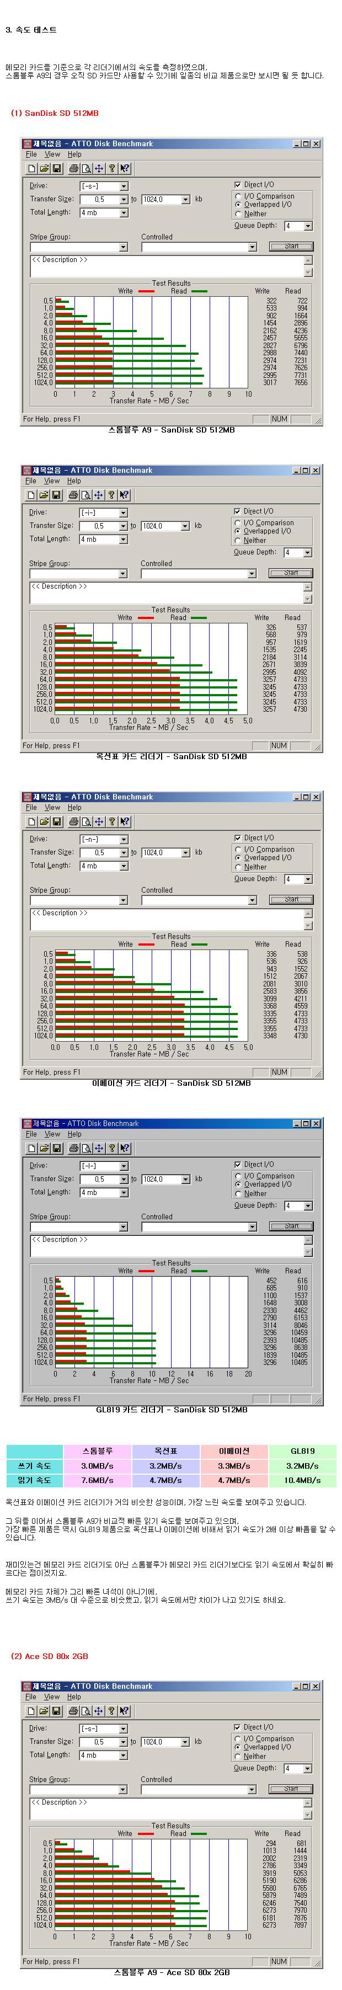Click New icon in the [-n-] drive window
This screenshot has height=1990, width=342.
[31, 822]
